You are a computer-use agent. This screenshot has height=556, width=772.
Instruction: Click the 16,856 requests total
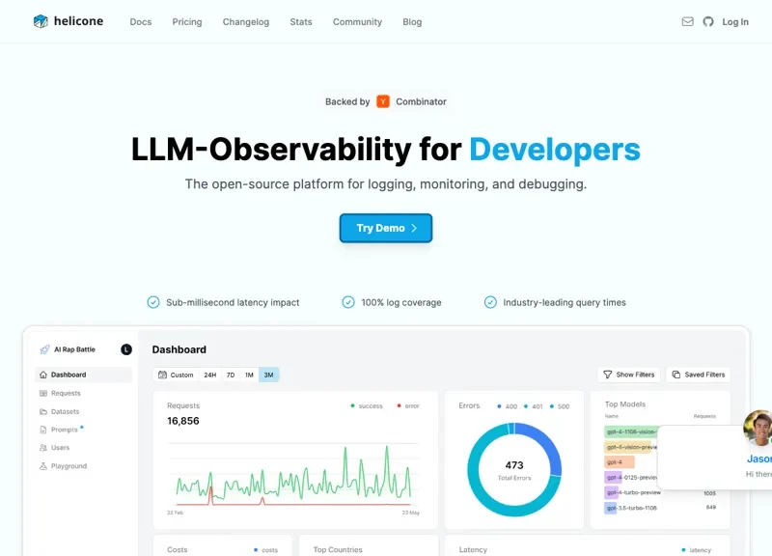point(183,421)
